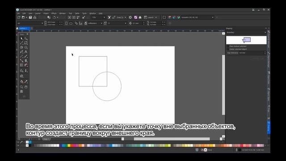Select the Connector line tool
The width and height of the screenshot is (286, 161).
[x=21, y=61]
